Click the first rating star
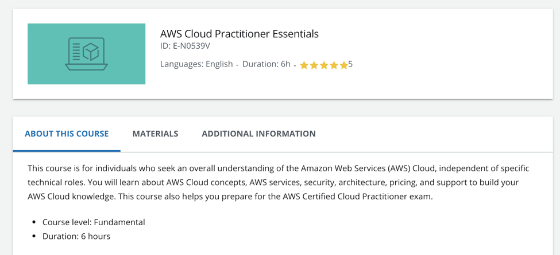The height and width of the screenshot is (255, 560). click(304, 65)
